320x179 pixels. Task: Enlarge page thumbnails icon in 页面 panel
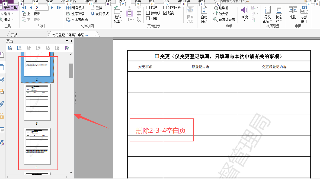point(10,48)
